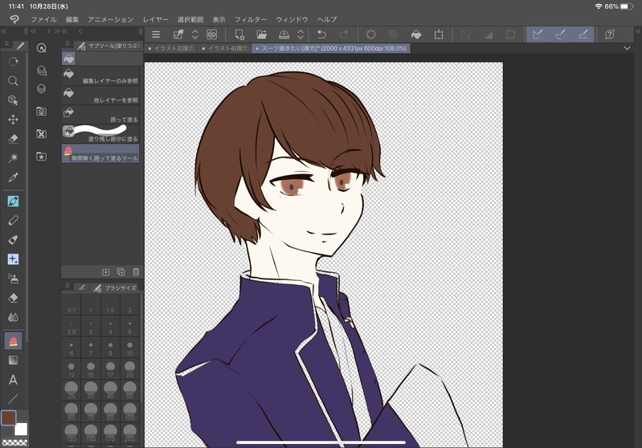
Task: Open the Brush Size palette menu icon
Action: [67, 286]
